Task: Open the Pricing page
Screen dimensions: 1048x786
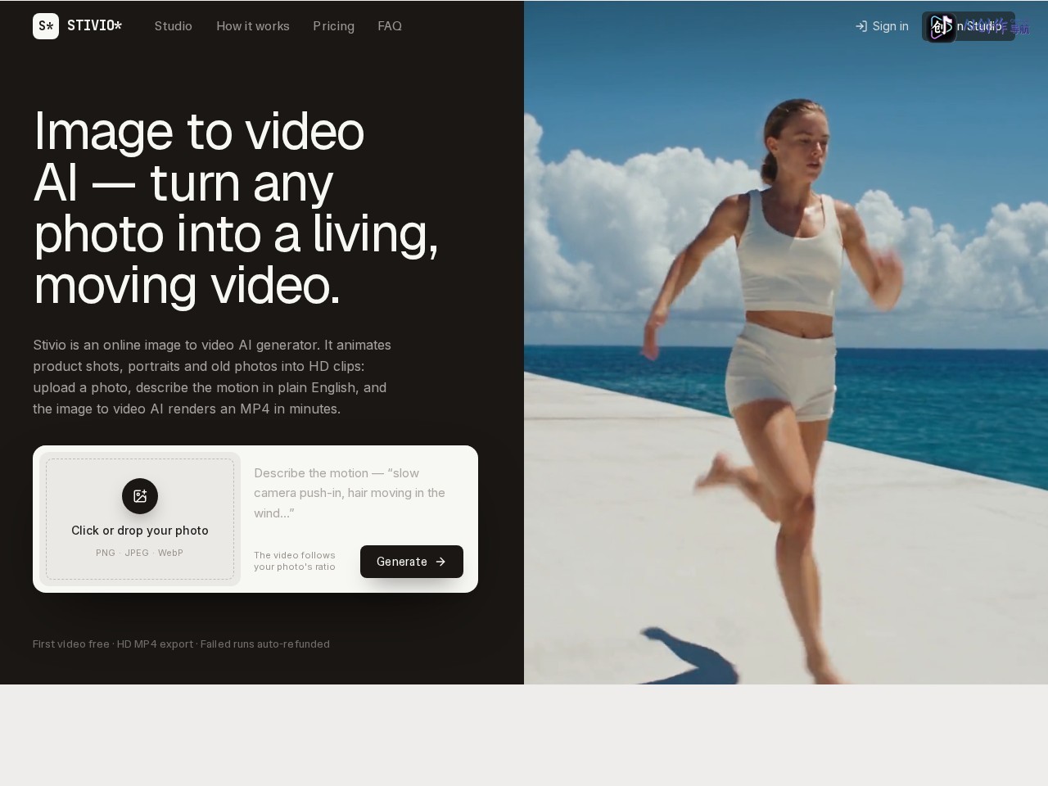Action: 334,26
